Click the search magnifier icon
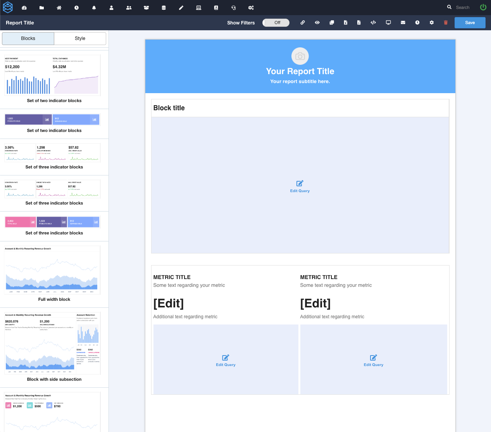This screenshot has width=491, height=432. point(449,7)
